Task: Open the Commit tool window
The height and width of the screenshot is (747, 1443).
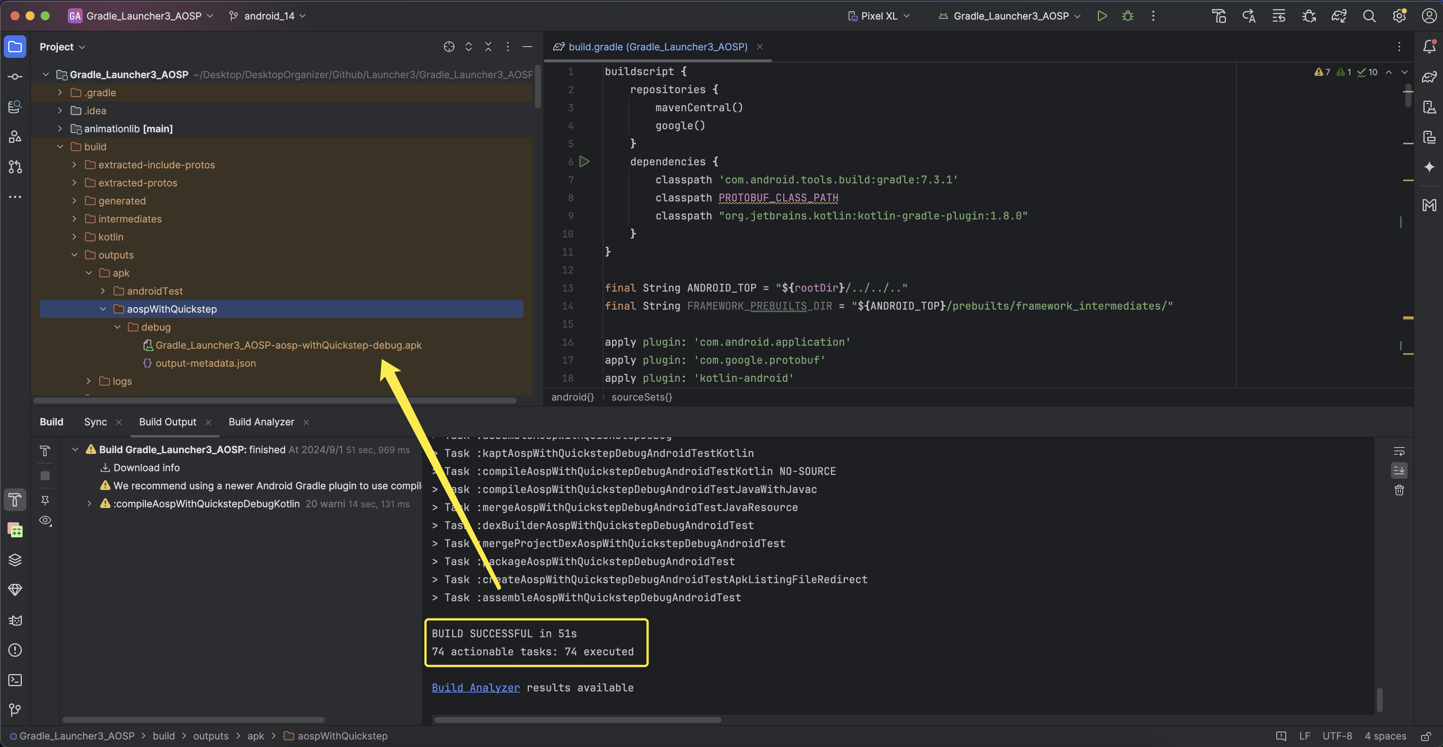Action: (x=15, y=77)
